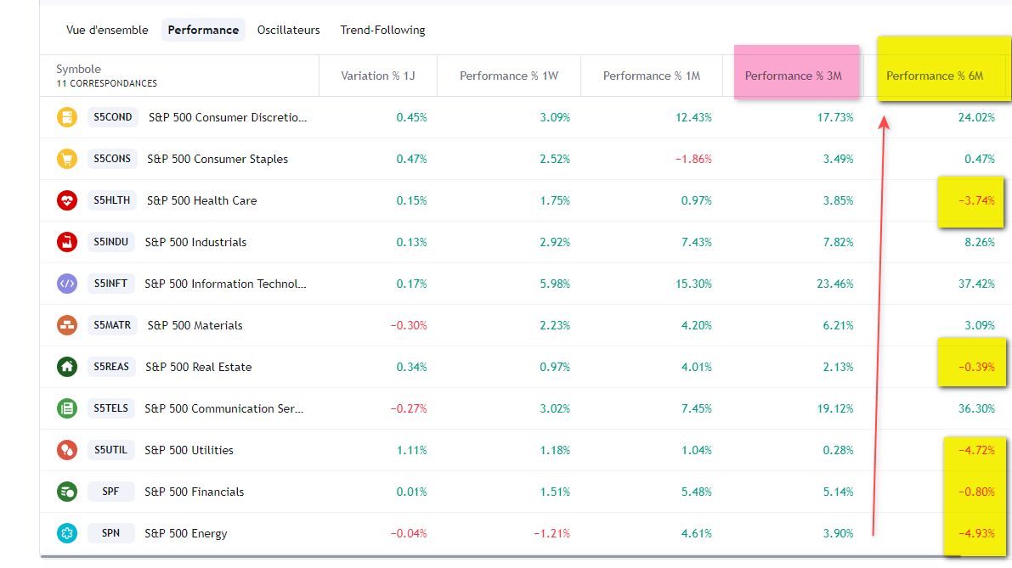Image resolution: width=1012 pixels, height=568 pixels.
Task: Sort by Performance % 3M column
Action: point(794,76)
